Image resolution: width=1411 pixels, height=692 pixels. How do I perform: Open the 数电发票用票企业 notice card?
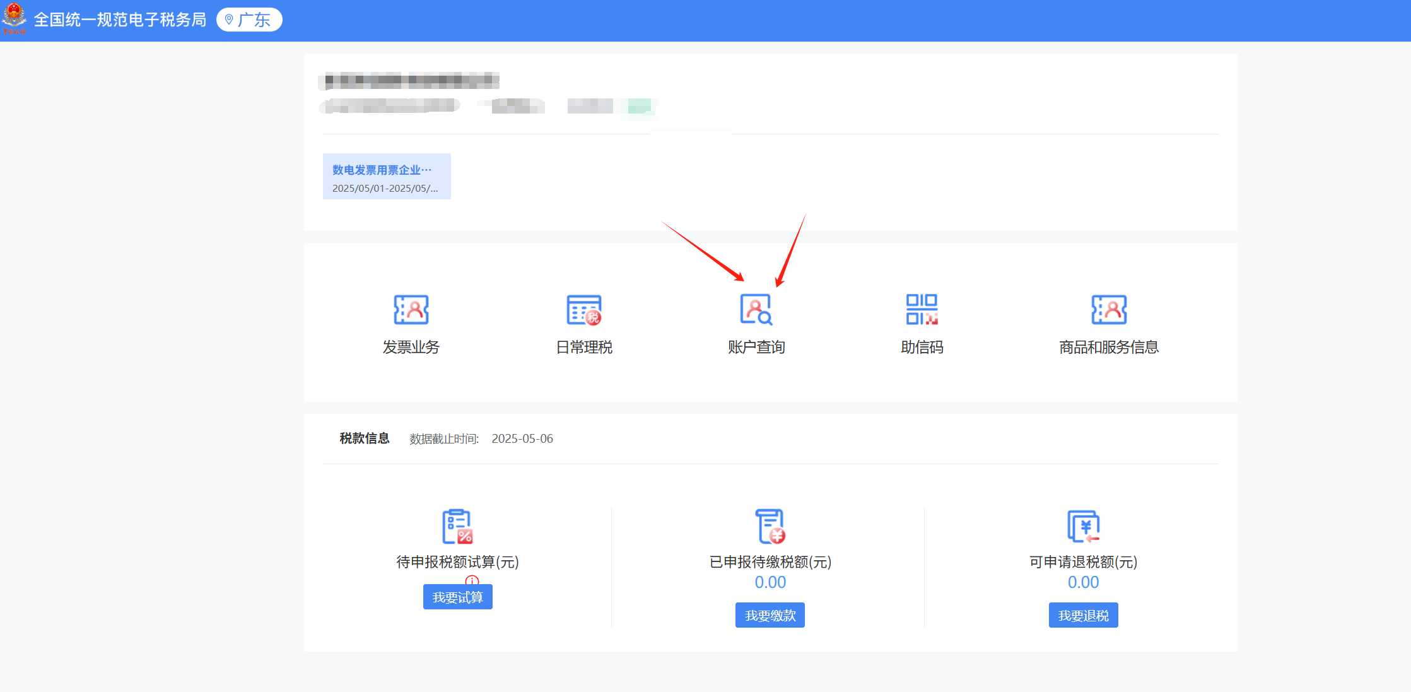click(387, 176)
